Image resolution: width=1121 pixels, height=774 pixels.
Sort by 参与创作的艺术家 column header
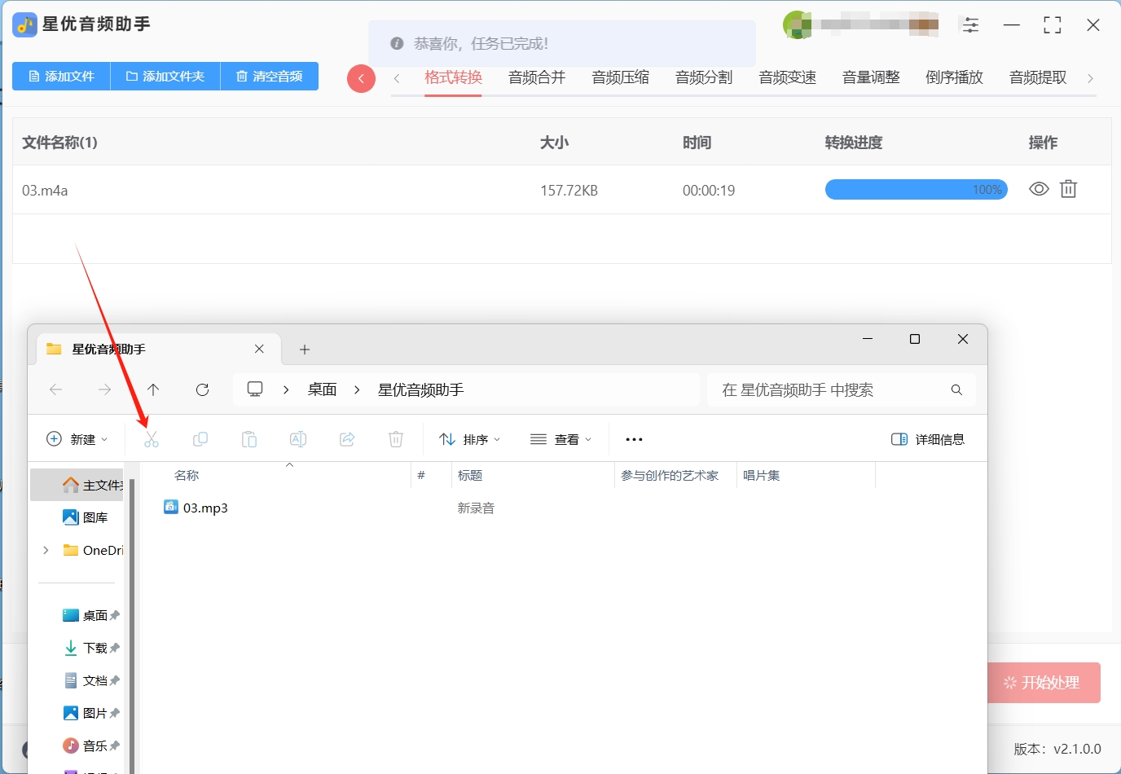670,475
